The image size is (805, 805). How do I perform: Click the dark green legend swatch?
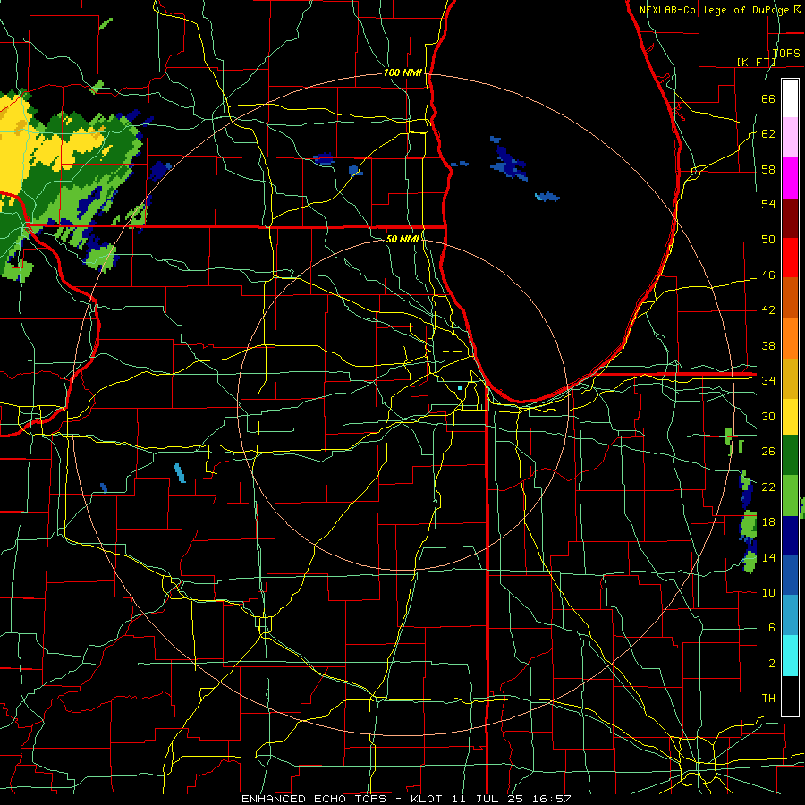(x=790, y=454)
